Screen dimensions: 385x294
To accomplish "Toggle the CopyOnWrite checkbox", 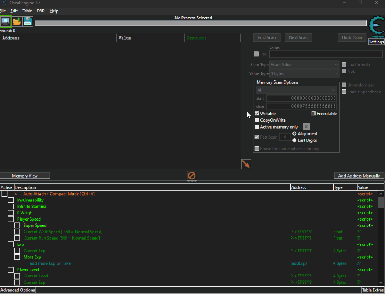I will (x=257, y=120).
